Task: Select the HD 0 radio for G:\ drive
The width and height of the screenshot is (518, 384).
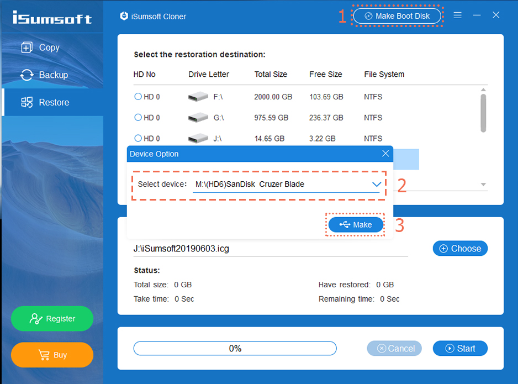Action: 138,118
